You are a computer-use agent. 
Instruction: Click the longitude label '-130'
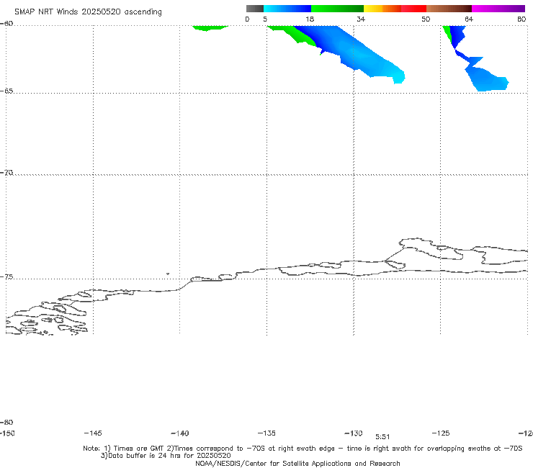(x=354, y=433)
